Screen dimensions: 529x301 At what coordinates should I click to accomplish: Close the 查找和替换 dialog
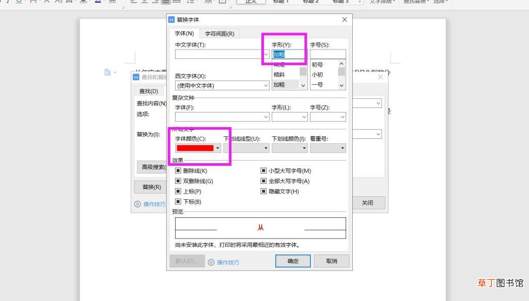coord(380,77)
